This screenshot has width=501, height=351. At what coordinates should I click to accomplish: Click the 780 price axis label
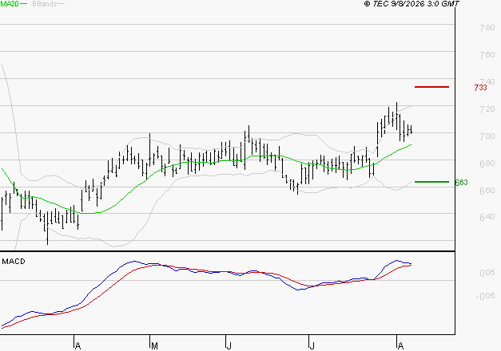click(x=487, y=28)
